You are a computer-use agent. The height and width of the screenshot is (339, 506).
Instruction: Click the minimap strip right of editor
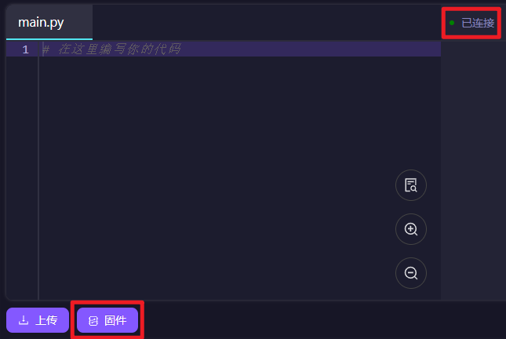tap(473, 170)
